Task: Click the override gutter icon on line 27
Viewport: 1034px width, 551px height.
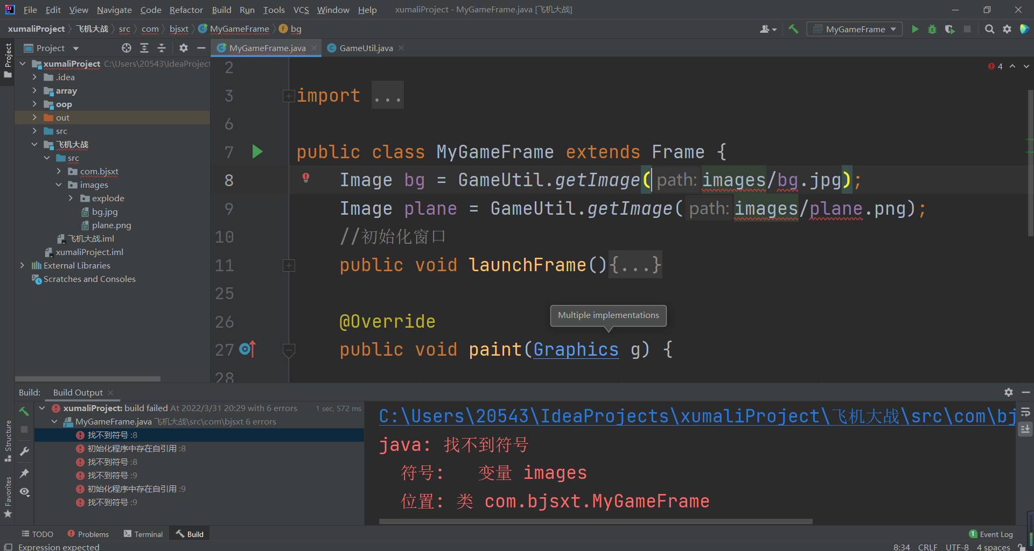Action: [247, 349]
